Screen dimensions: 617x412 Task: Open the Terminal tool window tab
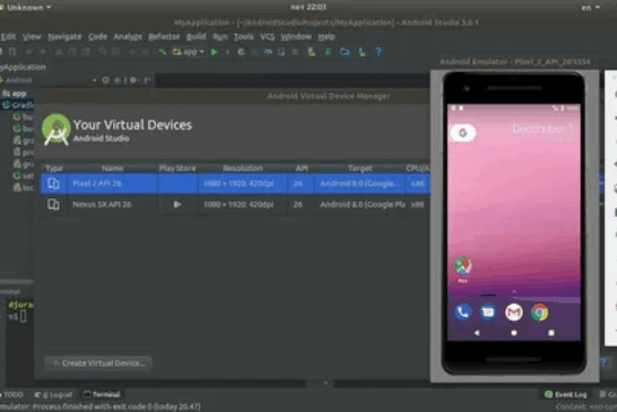coord(102,394)
